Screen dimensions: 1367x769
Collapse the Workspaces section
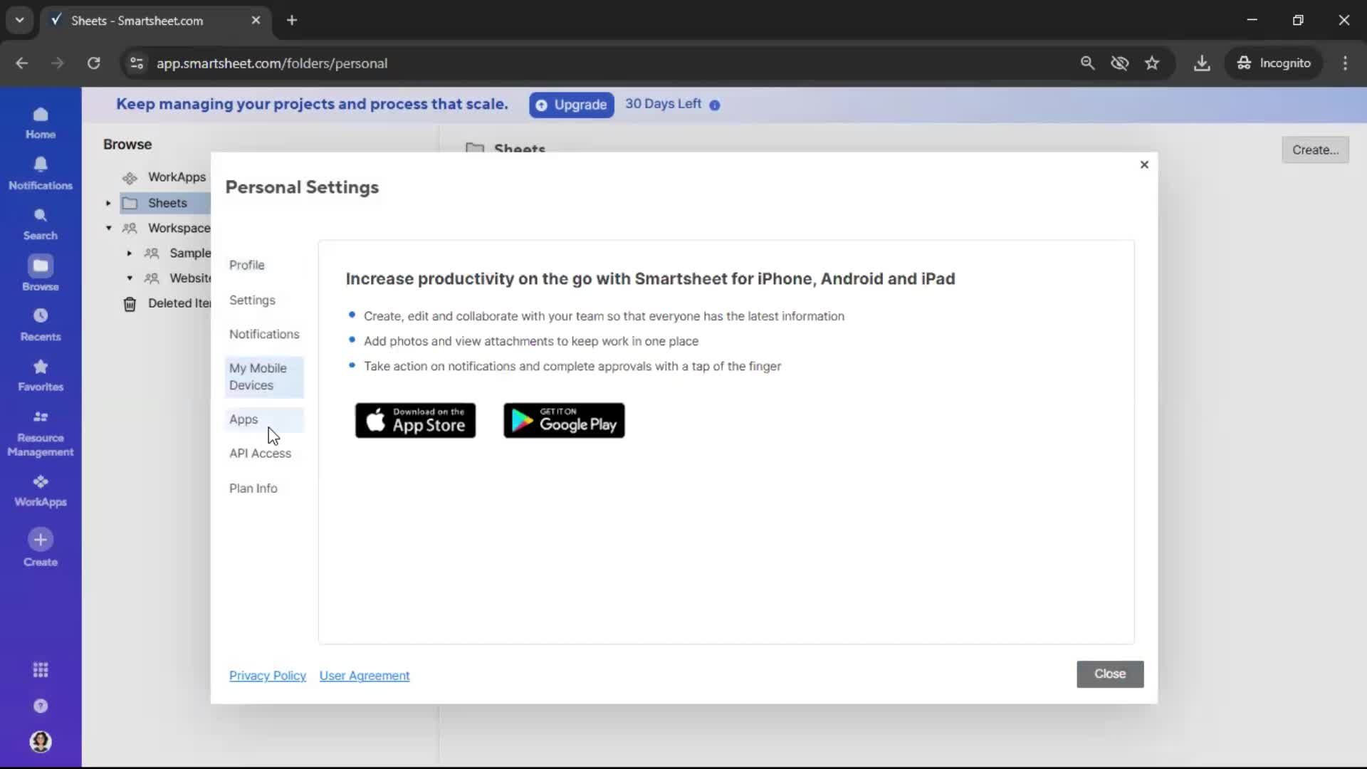coord(108,228)
